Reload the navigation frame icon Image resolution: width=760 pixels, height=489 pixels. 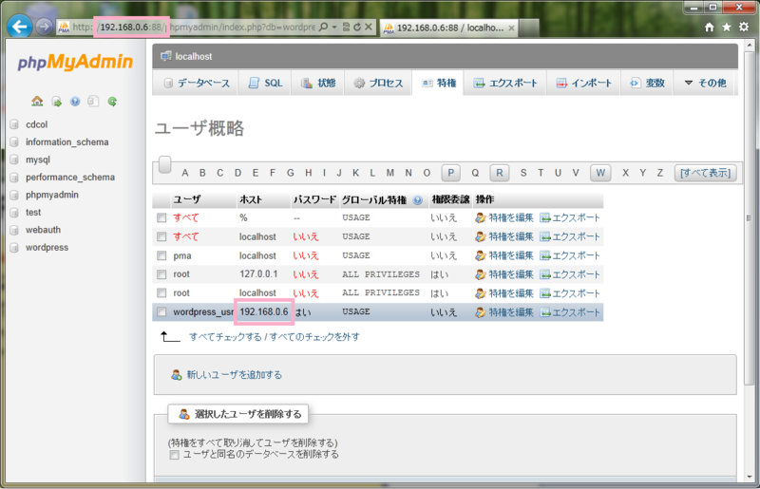click(112, 102)
